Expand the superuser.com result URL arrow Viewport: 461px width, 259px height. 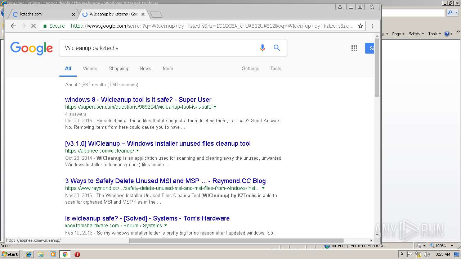(215, 107)
